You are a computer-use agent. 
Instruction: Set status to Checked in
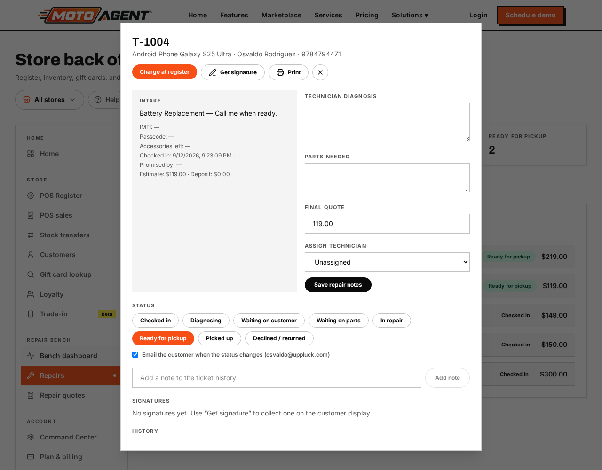155,321
